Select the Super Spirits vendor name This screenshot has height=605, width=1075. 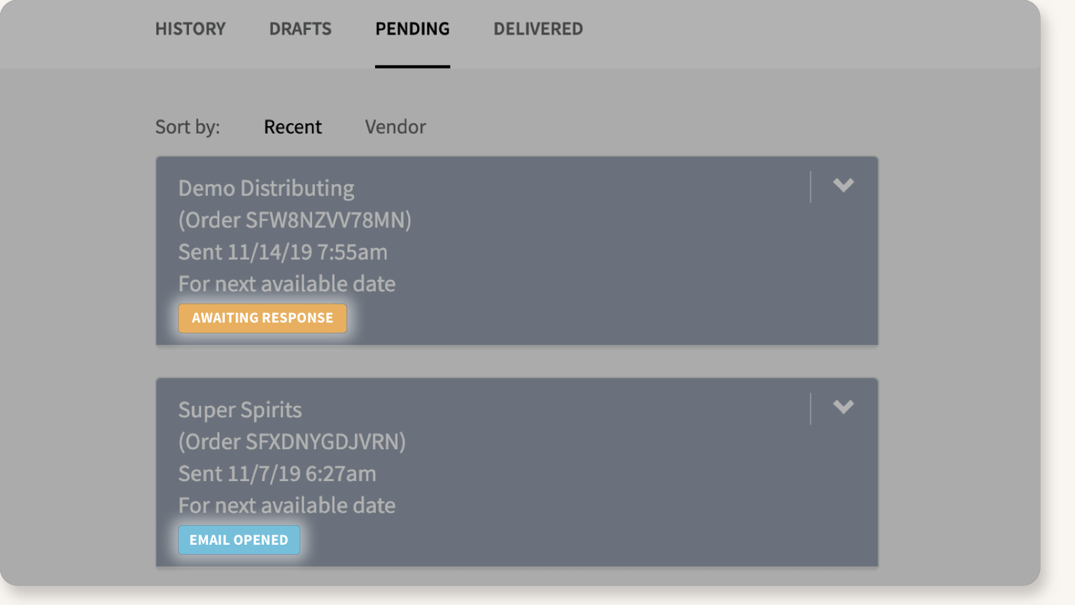click(x=239, y=410)
